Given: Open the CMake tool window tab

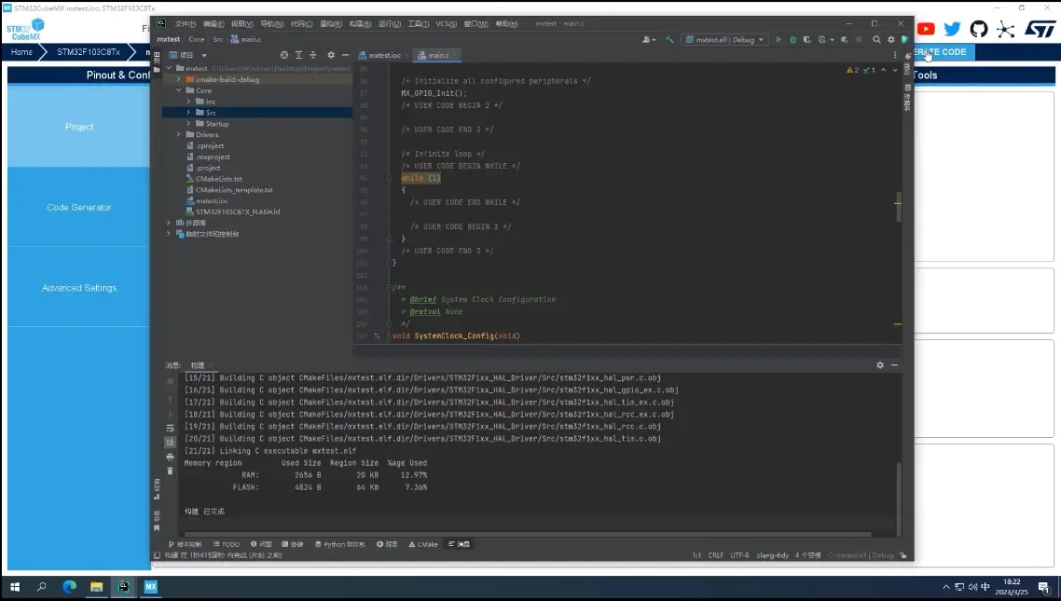Looking at the screenshot, I should tap(423, 544).
